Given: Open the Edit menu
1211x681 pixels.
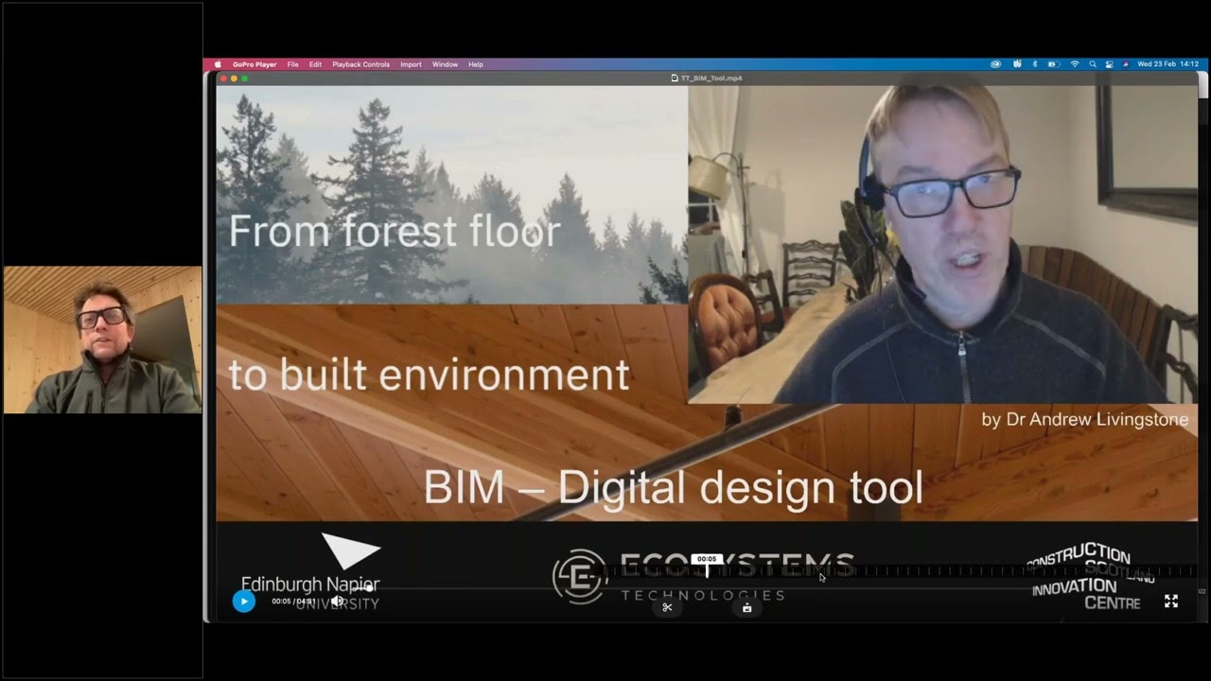Looking at the screenshot, I should point(315,64).
